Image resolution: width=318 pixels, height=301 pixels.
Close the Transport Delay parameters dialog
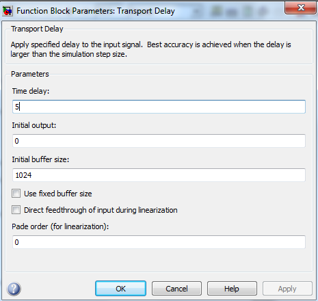point(300,8)
